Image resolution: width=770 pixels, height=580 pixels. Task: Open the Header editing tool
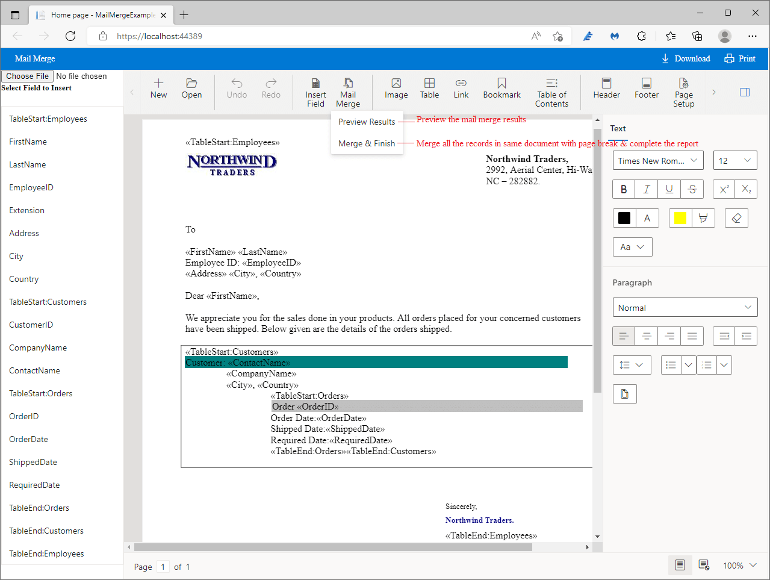pyautogui.click(x=606, y=90)
